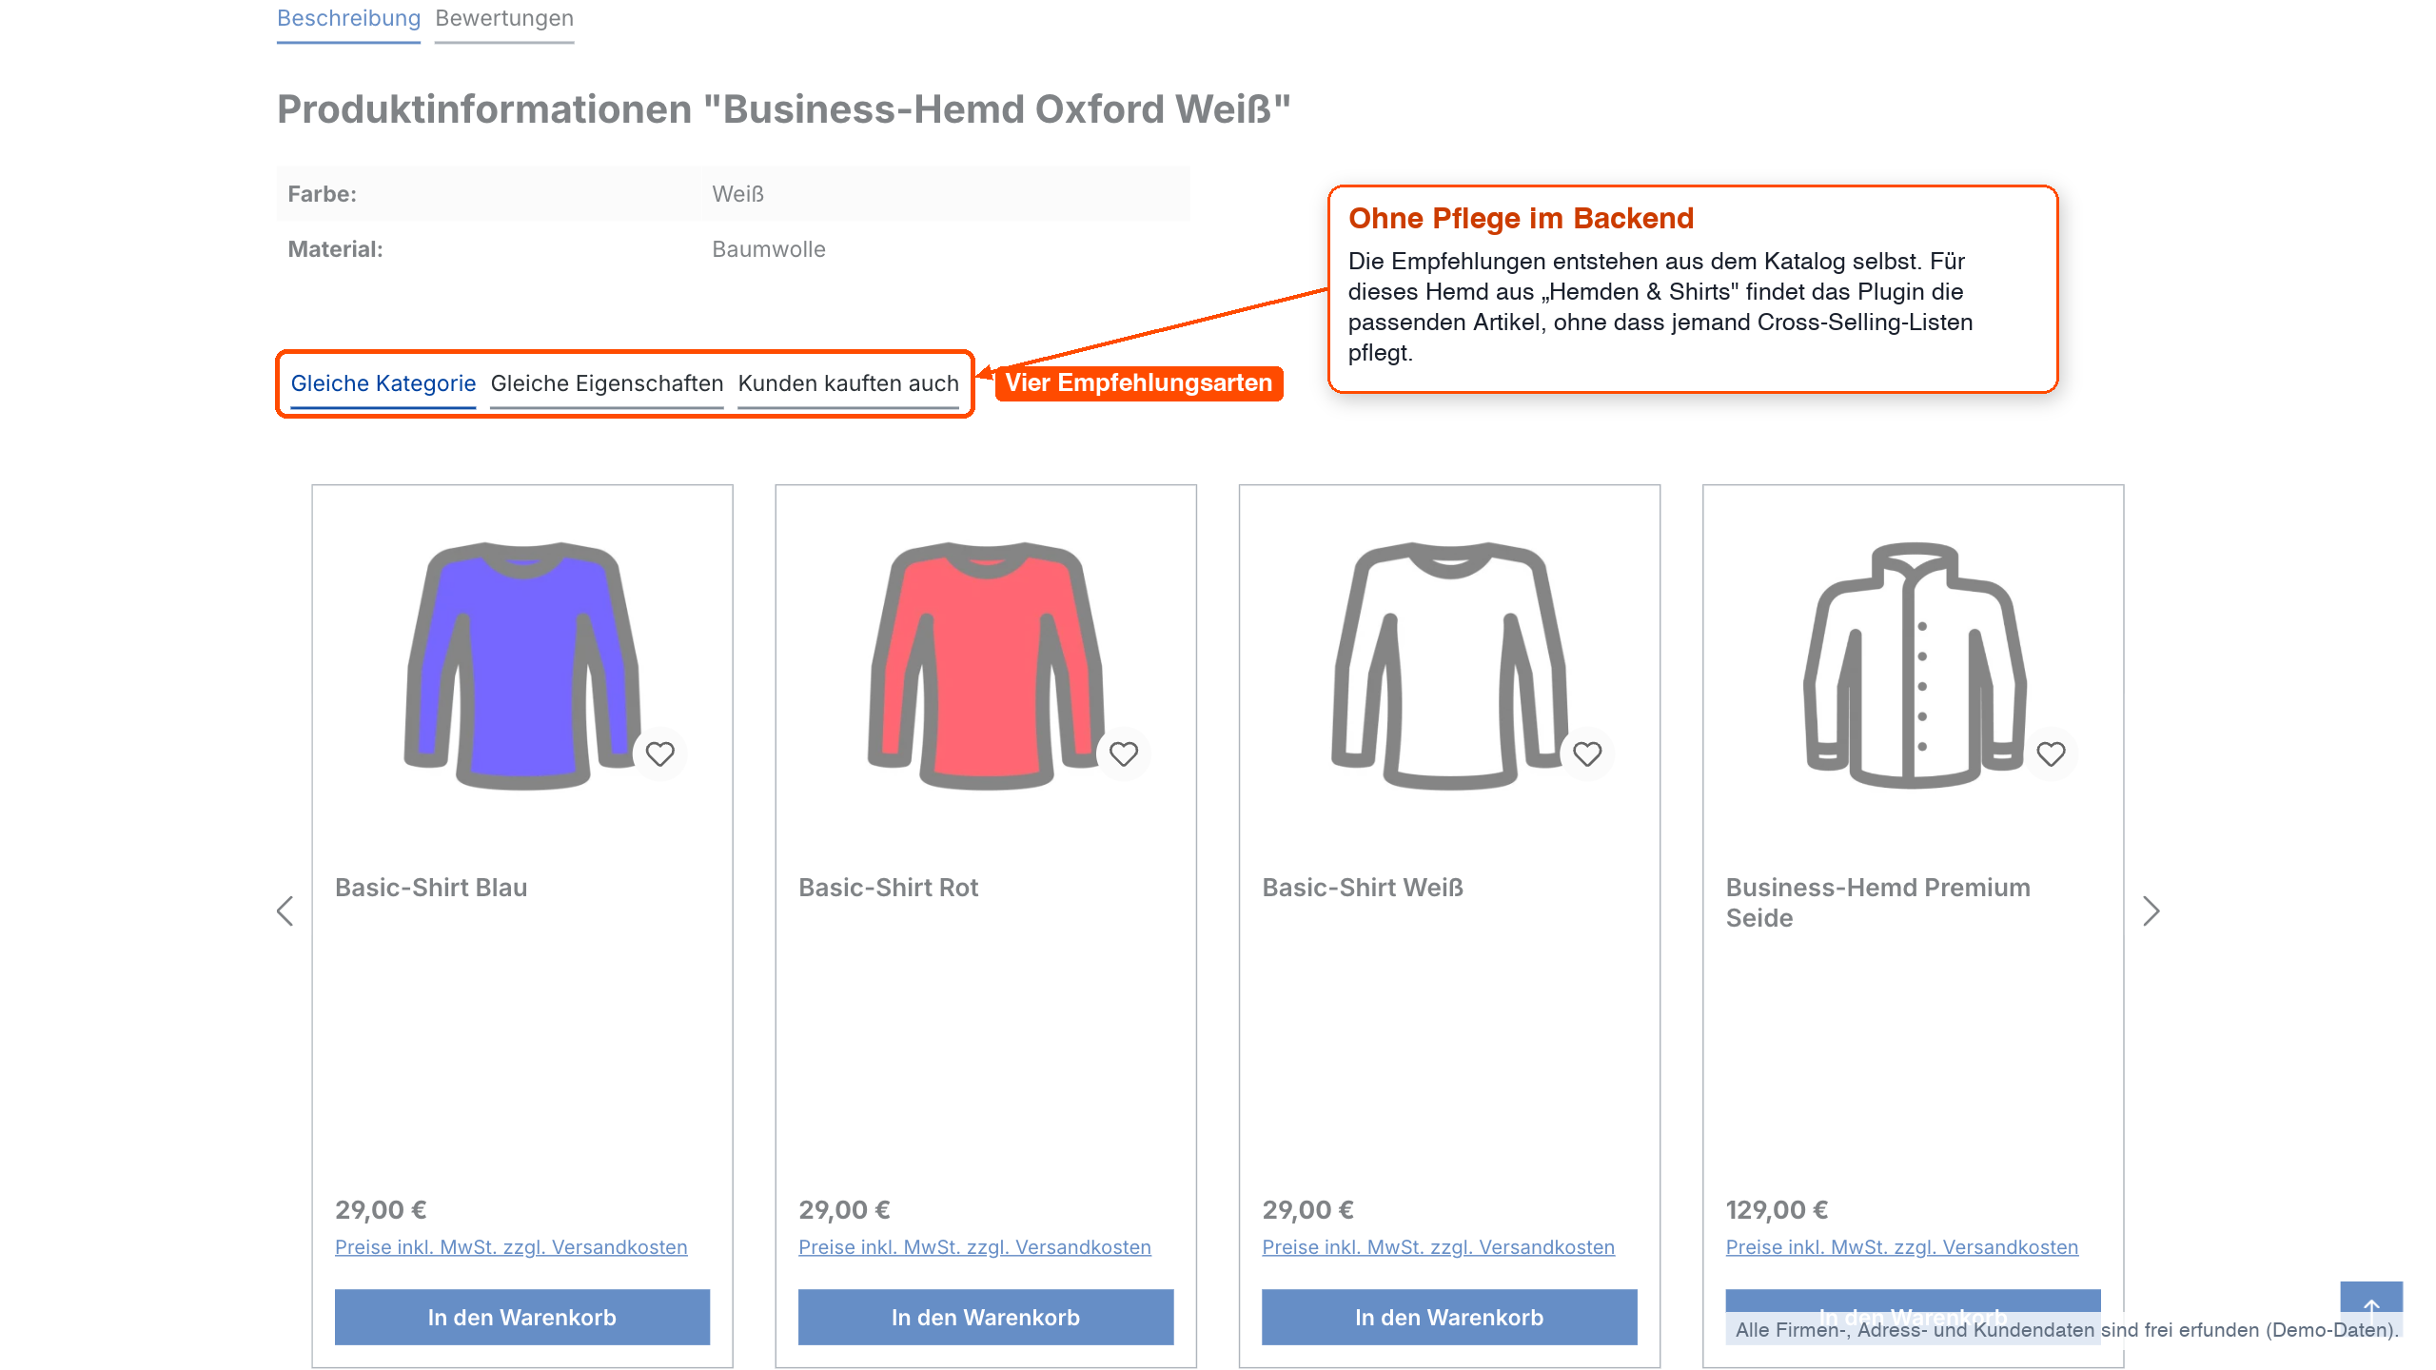Viewport: 2436px width, 1370px height.
Task: Open price info link under Business-Hemd Premium Seide
Action: coord(1901,1246)
